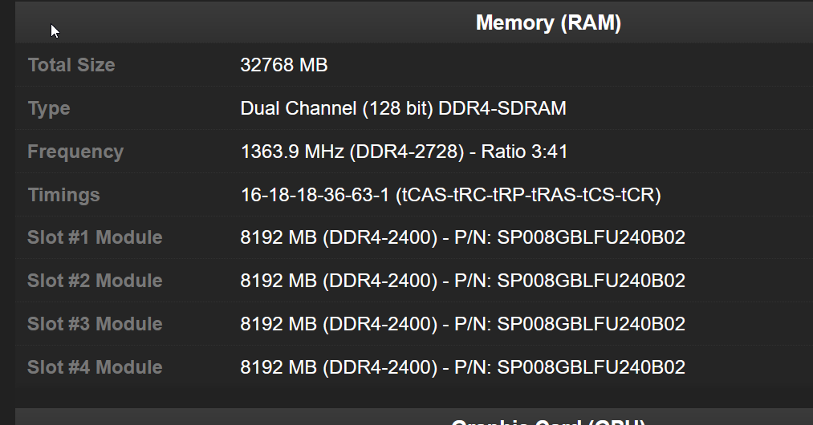Click the Ratio 3:41 text
The width and height of the screenshot is (813, 425).
tap(524, 152)
